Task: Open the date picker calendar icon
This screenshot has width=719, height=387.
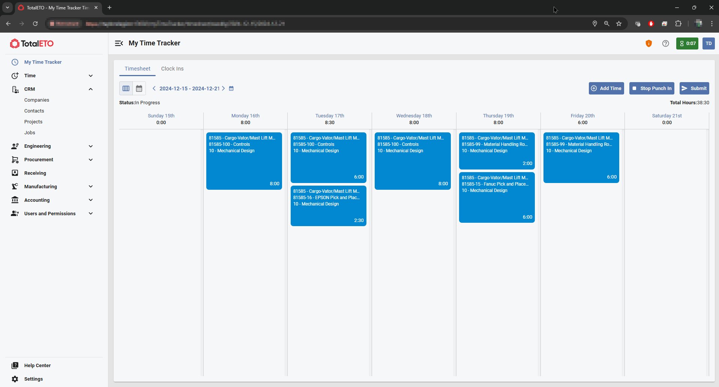Action: [231, 88]
